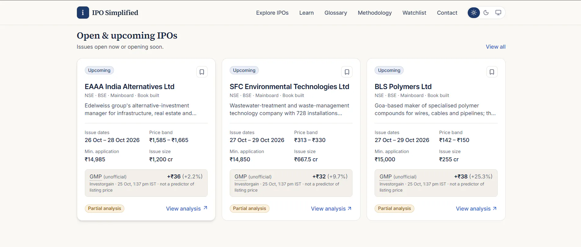The image size is (581, 247).
Task: Click issue size ₹1,200 cr
Action: (161, 159)
